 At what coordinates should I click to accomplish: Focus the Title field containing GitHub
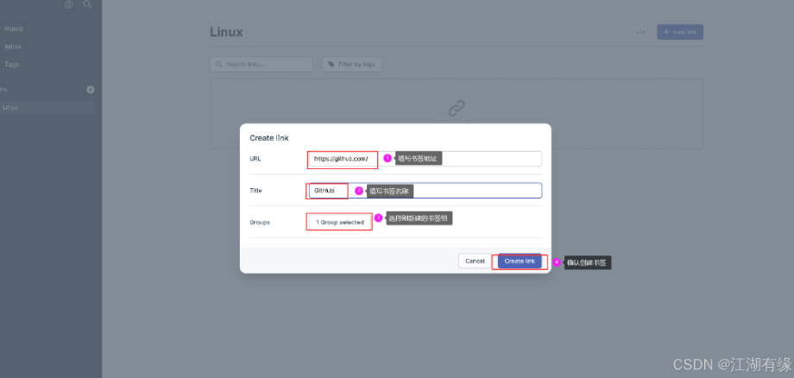pos(425,190)
